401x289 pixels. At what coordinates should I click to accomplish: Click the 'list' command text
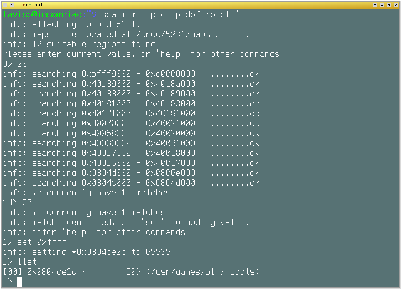pos(27,262)
